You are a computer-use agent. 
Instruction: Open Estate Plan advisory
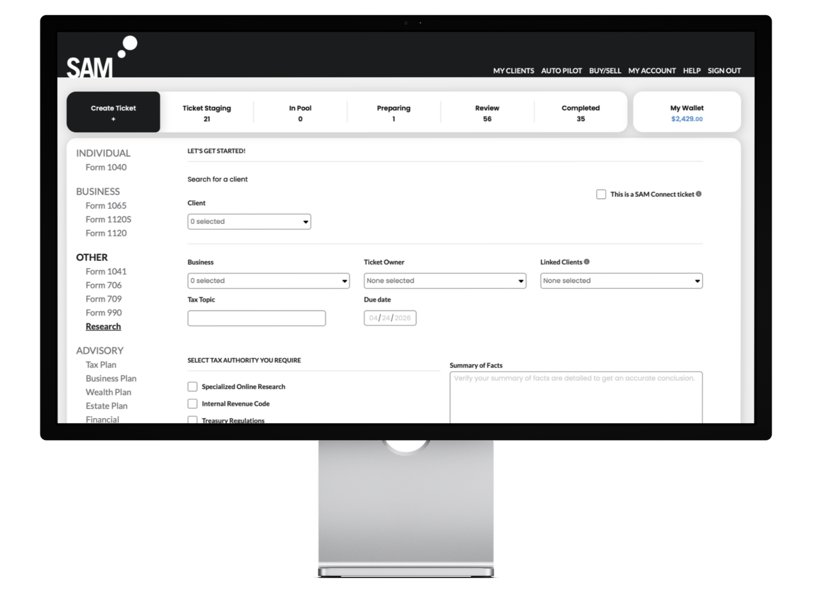pos(107,406)
